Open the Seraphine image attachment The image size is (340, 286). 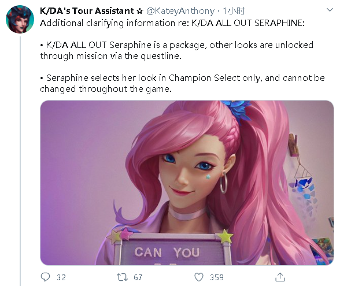(x=187, y=183)
